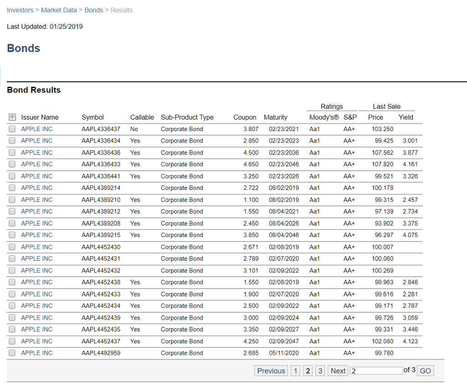
Task: Sort by Moody's rating column header
Action: tap(324, 117)
